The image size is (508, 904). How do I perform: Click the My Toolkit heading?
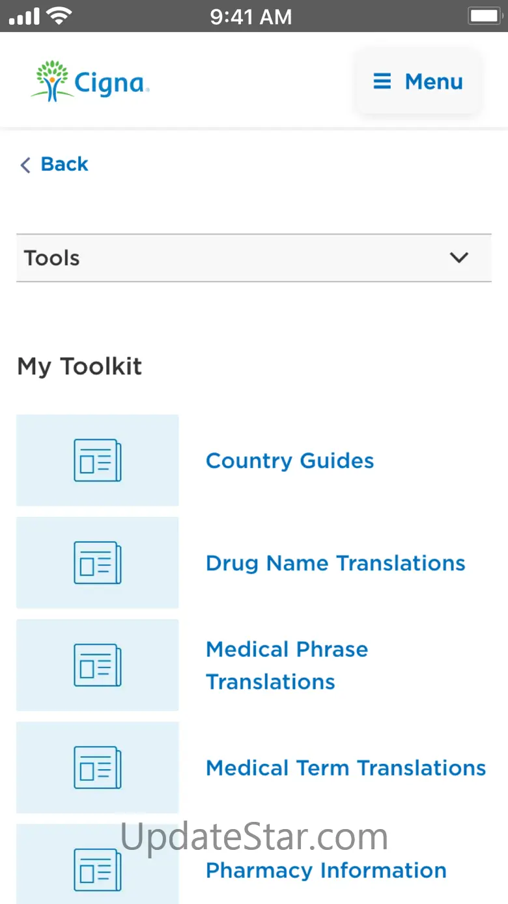[79, 366]
